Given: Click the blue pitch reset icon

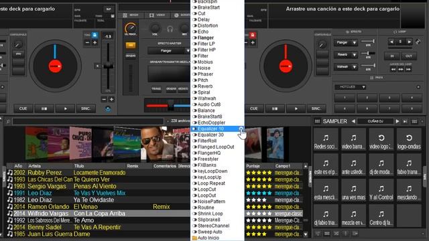Looking at the screenshot, I should pyautogui.click(x=108, y=109).
